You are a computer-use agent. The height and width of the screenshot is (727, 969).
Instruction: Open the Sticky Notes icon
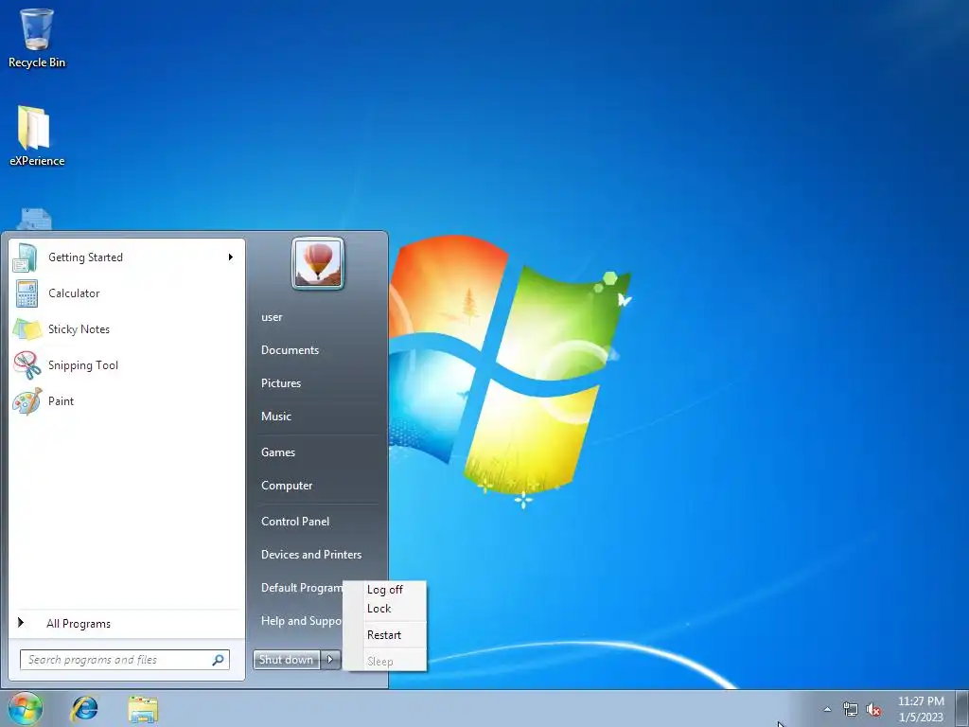coord(26,328)
